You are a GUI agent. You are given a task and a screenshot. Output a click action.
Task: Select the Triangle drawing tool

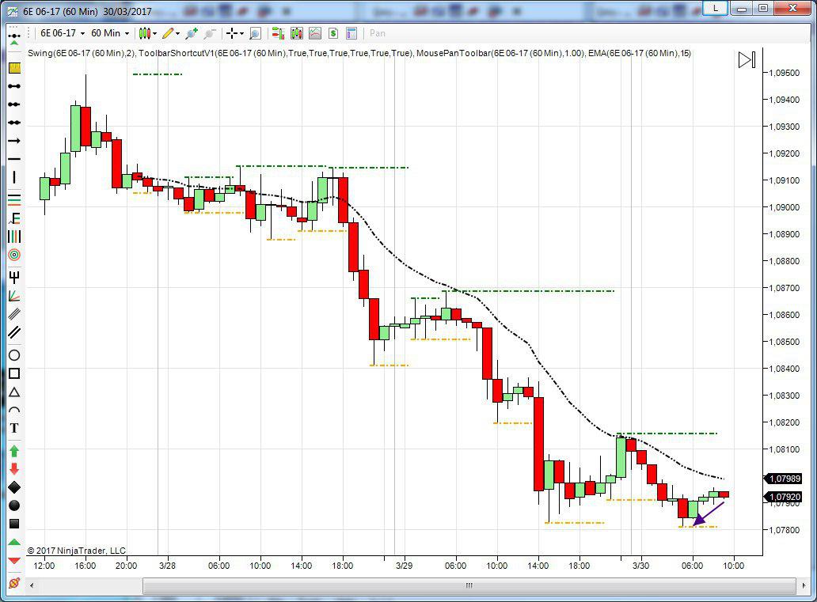(x=14, y=392)
